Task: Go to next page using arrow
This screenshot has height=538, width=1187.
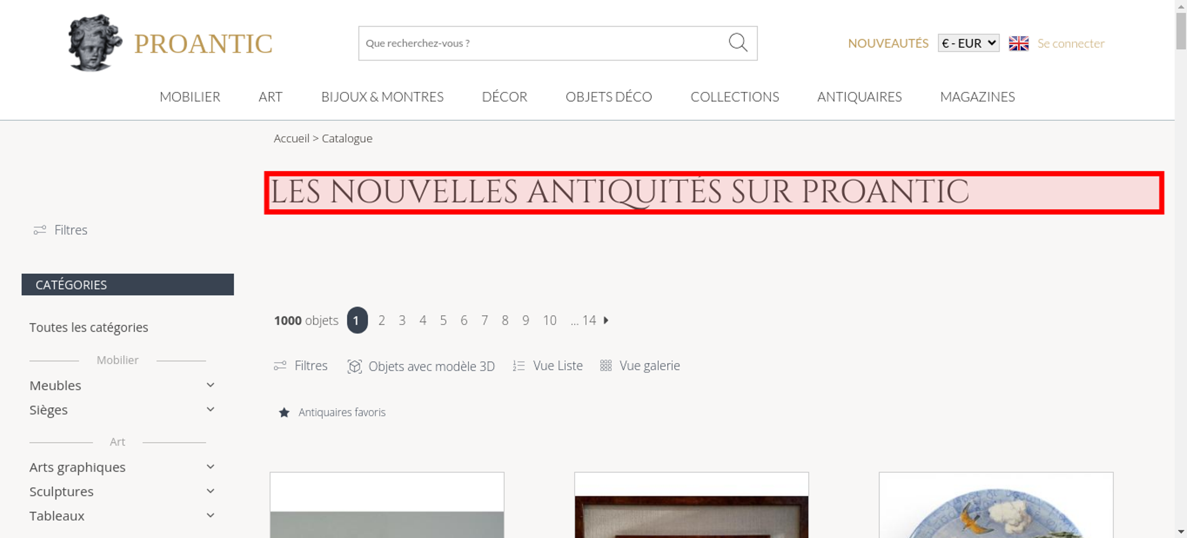Action: tap(606, 320)
